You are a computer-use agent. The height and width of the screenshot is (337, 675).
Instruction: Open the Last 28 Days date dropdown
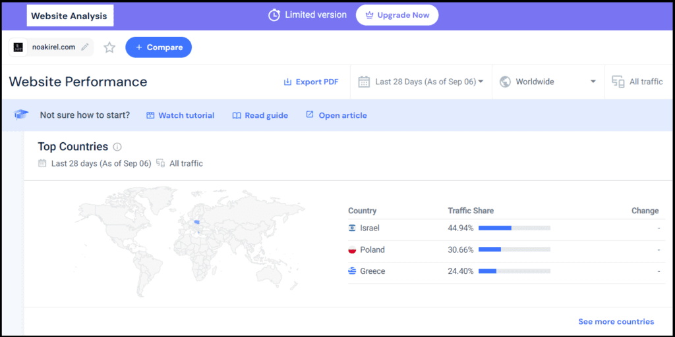pos(421,82)
